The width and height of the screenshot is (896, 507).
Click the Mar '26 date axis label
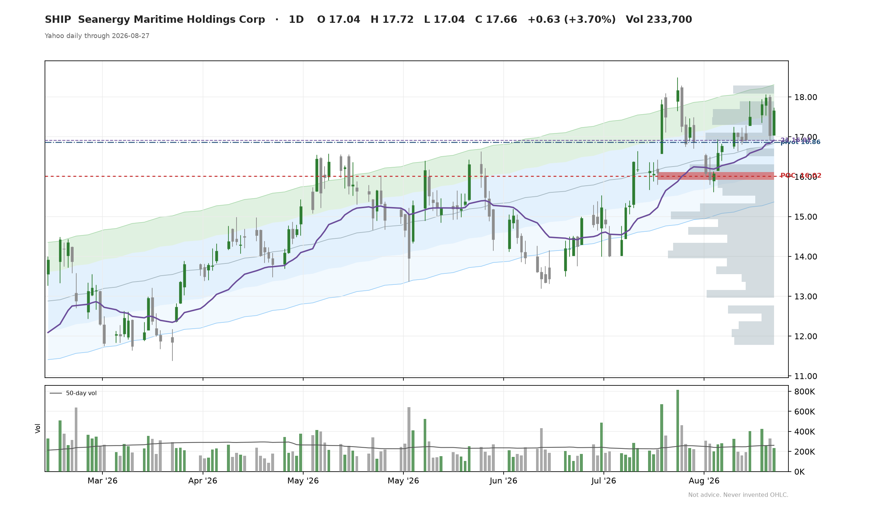click(102, 481)
